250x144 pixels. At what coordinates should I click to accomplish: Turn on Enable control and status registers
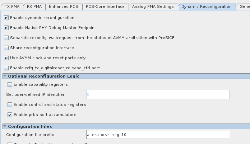pos(10,104)
